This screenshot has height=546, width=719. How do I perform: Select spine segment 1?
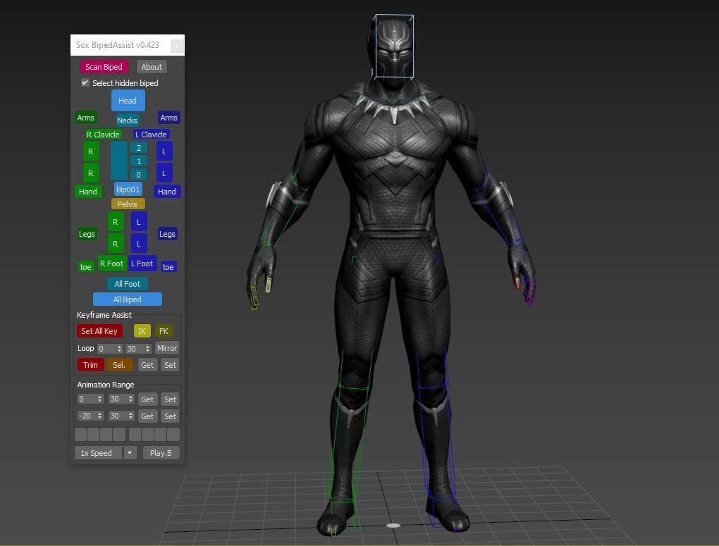(139, 161)
